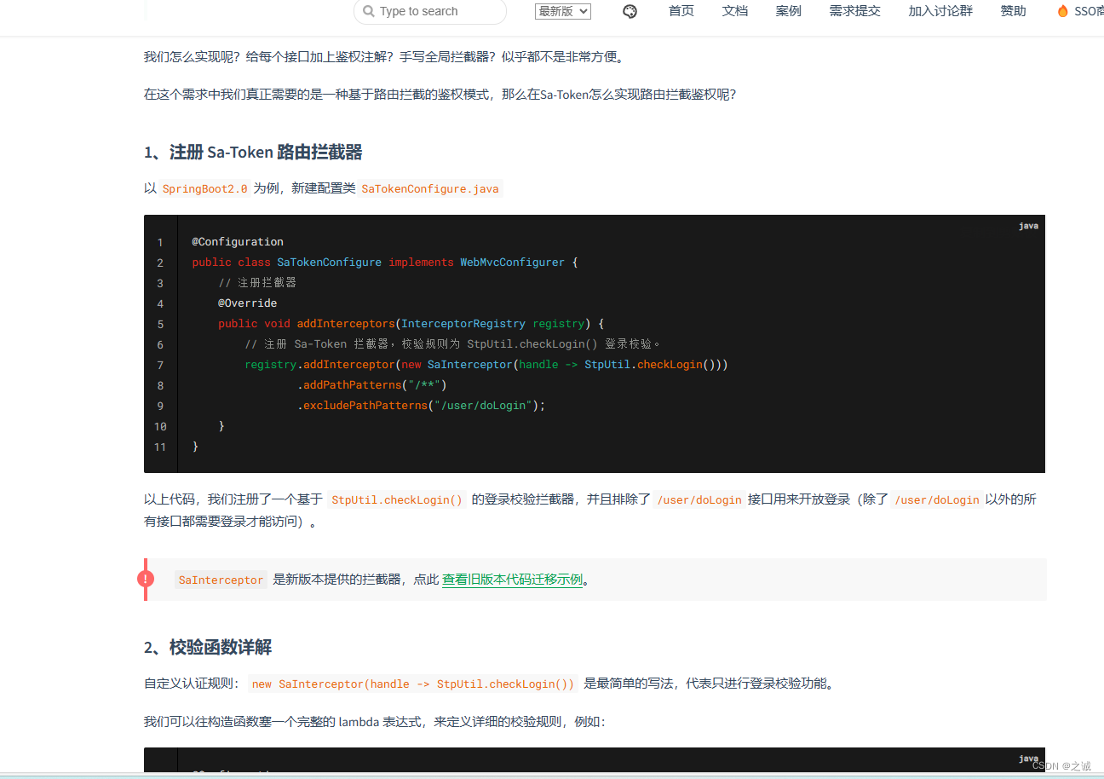The image size is (1104, 779).
Task: Open the 赞助 menu item
Action: 1013,11
